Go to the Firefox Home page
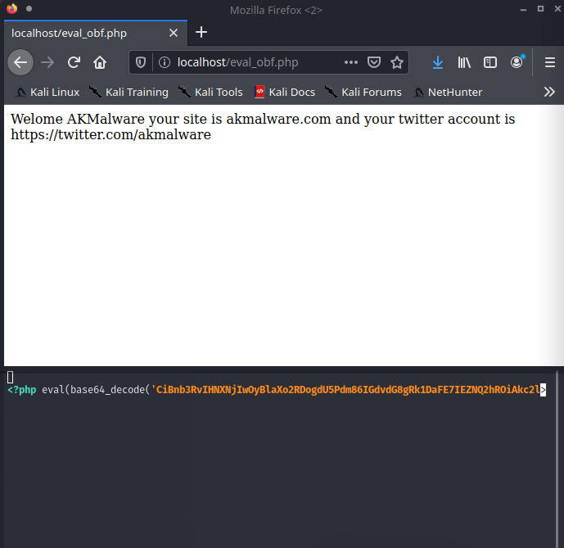This screenshot has height=548, width=564. coord(100,62)
